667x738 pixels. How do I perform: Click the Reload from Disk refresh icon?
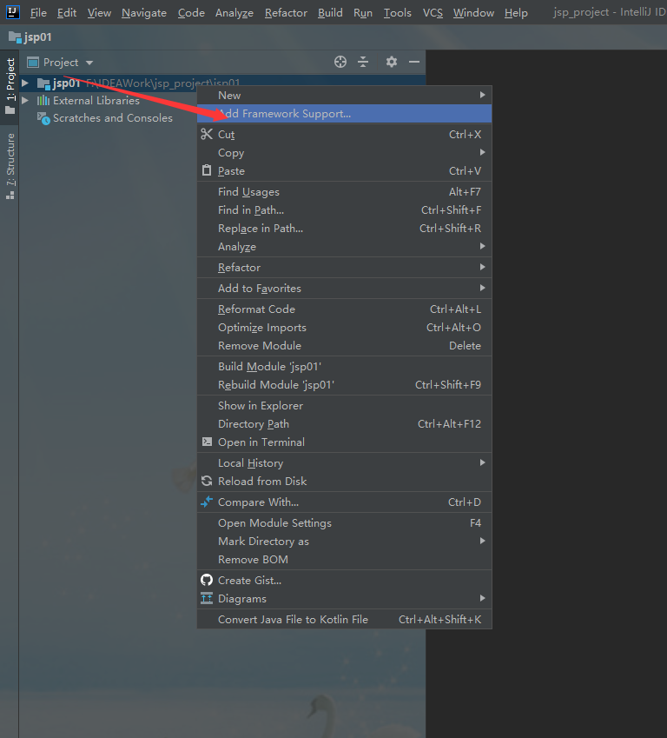[x=207, y=481]
